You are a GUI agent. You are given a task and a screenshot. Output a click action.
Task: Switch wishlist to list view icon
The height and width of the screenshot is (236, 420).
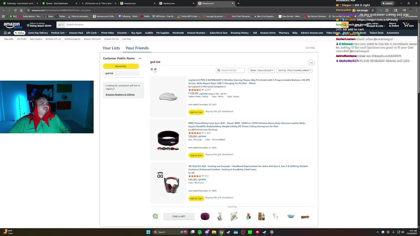(155, 69)
